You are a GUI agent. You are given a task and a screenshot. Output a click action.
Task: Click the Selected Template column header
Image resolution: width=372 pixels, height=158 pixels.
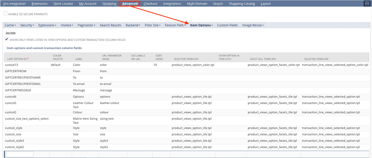pos(316,59)
